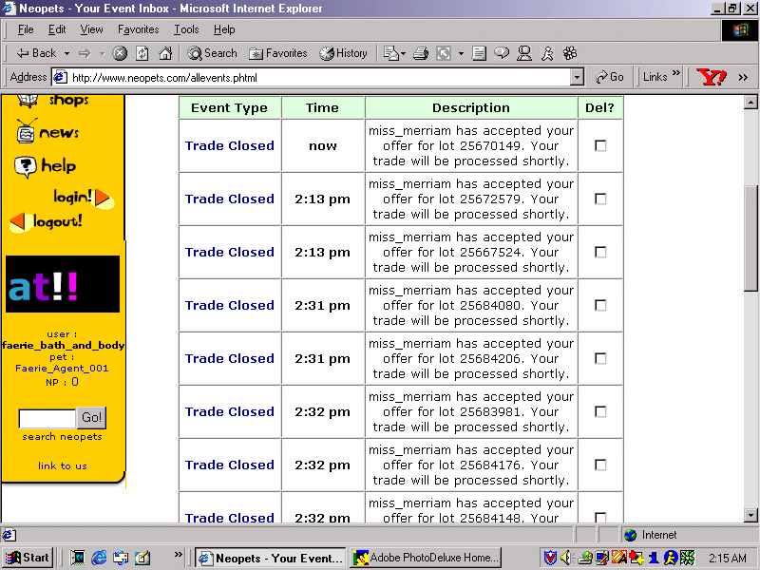Click the Forward navigation arrow
The image size is (760, 570).
pyautogui.click(x=85, y=53)
